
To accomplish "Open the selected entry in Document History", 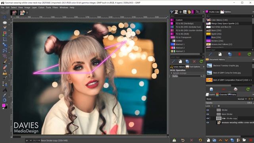I will tap(211, 89).
